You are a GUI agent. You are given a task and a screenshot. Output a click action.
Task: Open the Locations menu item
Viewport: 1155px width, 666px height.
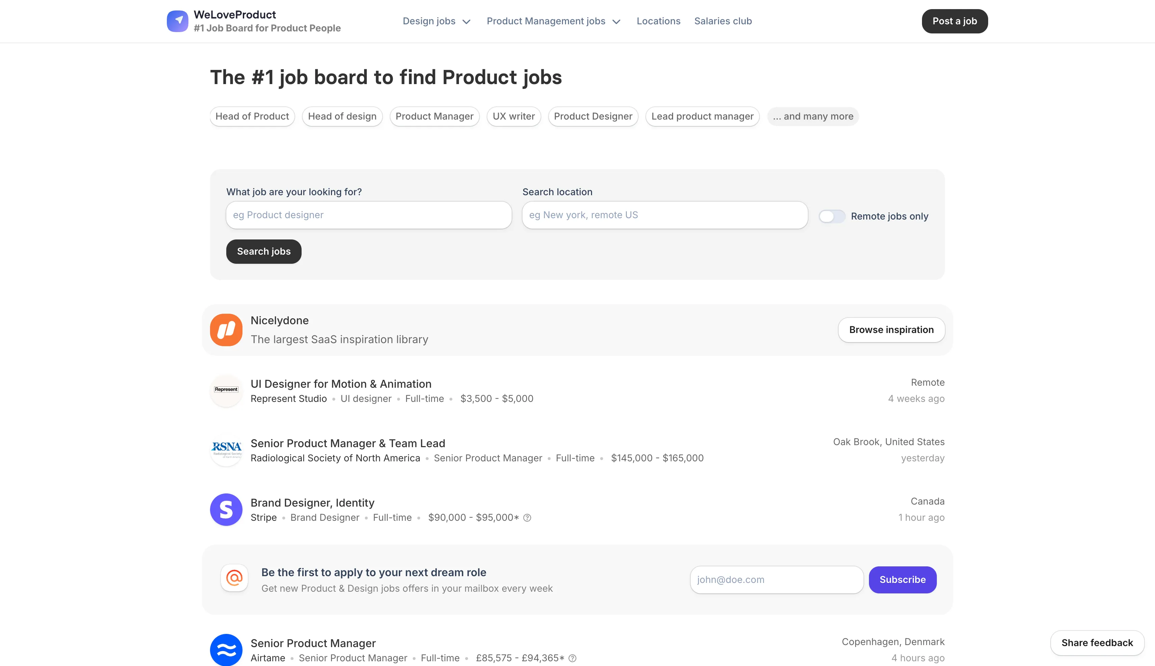pyautogui.click(x=658, y=21)
